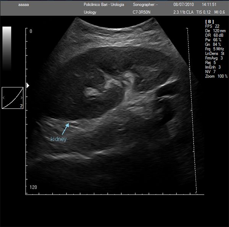Viewport: 229px width, 227px height.
Task: Click the Urology preset label
Action: (x=90, y=12)
